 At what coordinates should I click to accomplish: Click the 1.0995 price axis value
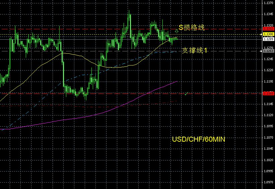tap(269, 171)
